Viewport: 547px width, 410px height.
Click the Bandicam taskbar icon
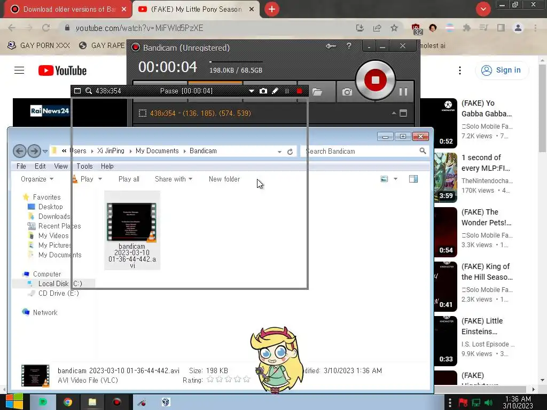(117, 403)
